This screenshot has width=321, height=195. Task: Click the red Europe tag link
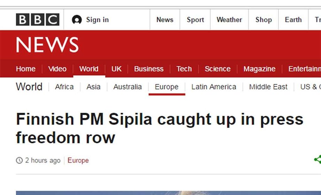(x=78, y=161)
